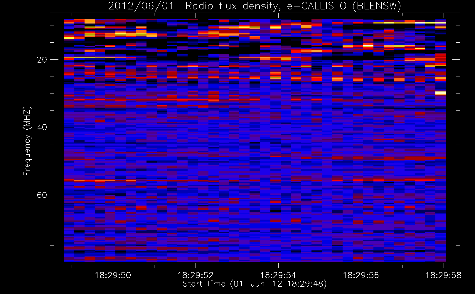
Task: Click the plot title '2012/06/01 Radio flux density'
Action: point(255,6)
